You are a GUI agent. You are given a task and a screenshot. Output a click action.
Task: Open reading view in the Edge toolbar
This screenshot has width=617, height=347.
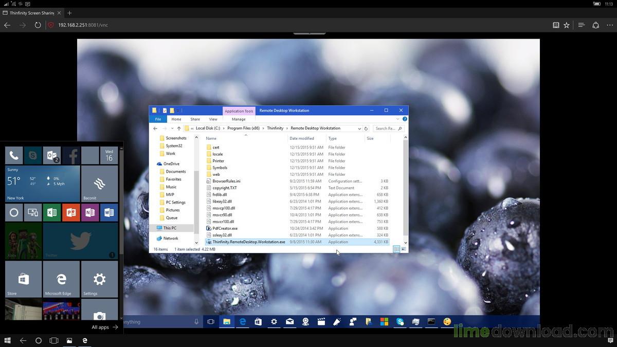coord(556,25)
